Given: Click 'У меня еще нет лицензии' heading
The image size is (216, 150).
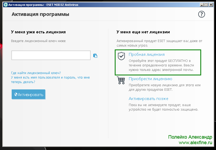Looking at the screenshot, I should coord(143,32).
